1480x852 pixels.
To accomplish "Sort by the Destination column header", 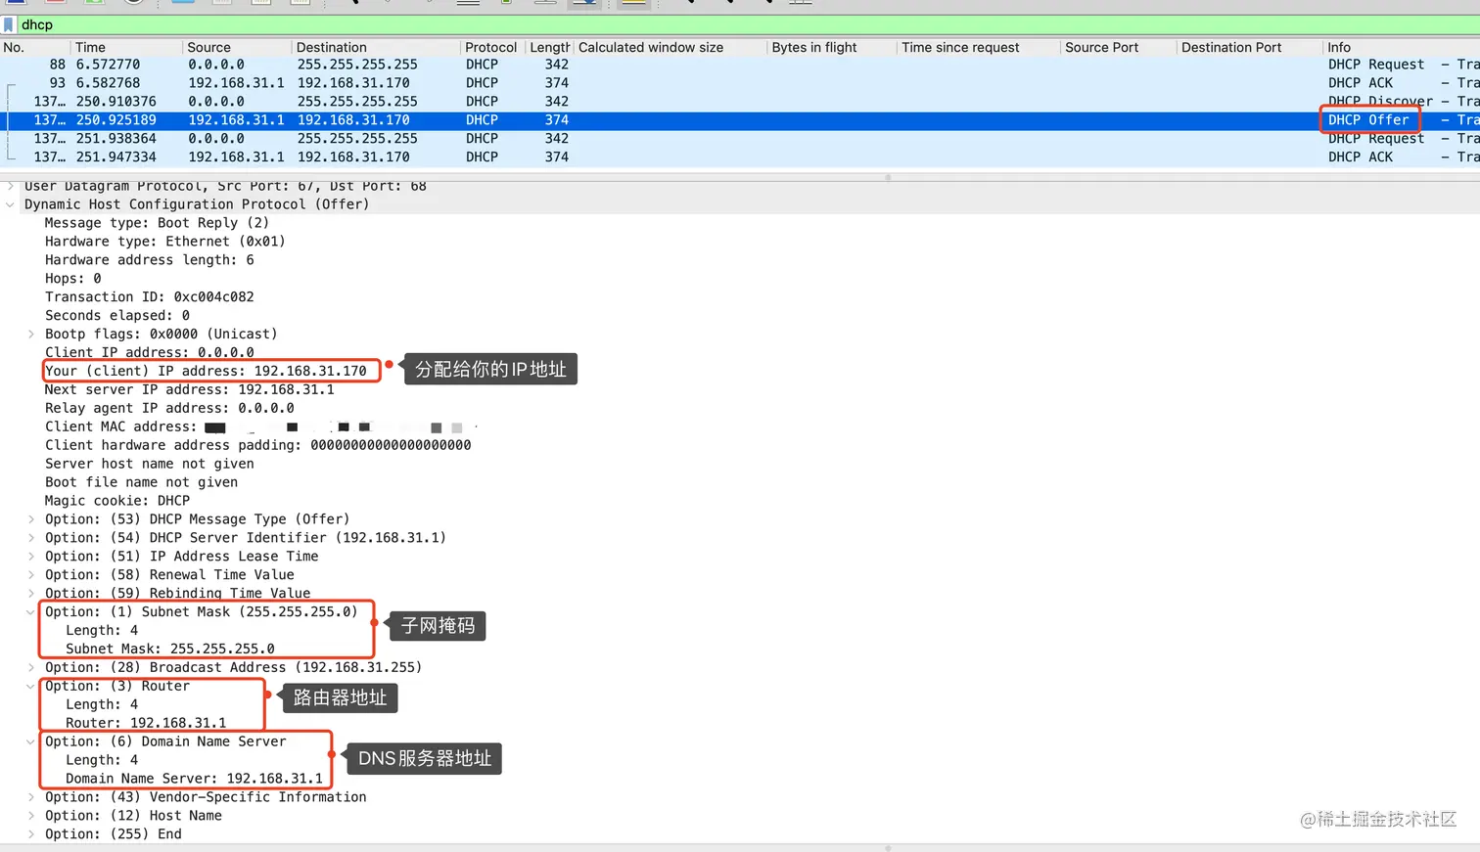I will click(x=376, y=47).
